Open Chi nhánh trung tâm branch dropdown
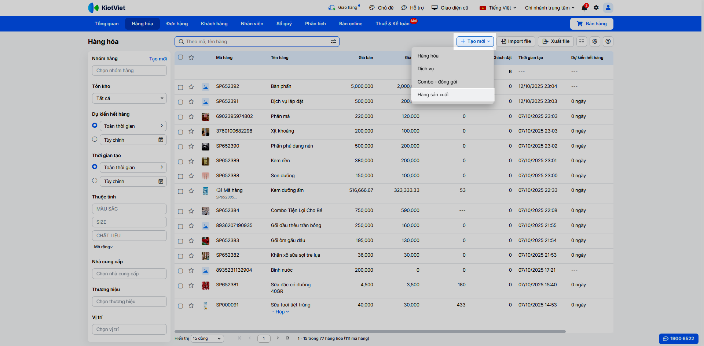Viewport: 704px width, 346px height. [550, 8]
